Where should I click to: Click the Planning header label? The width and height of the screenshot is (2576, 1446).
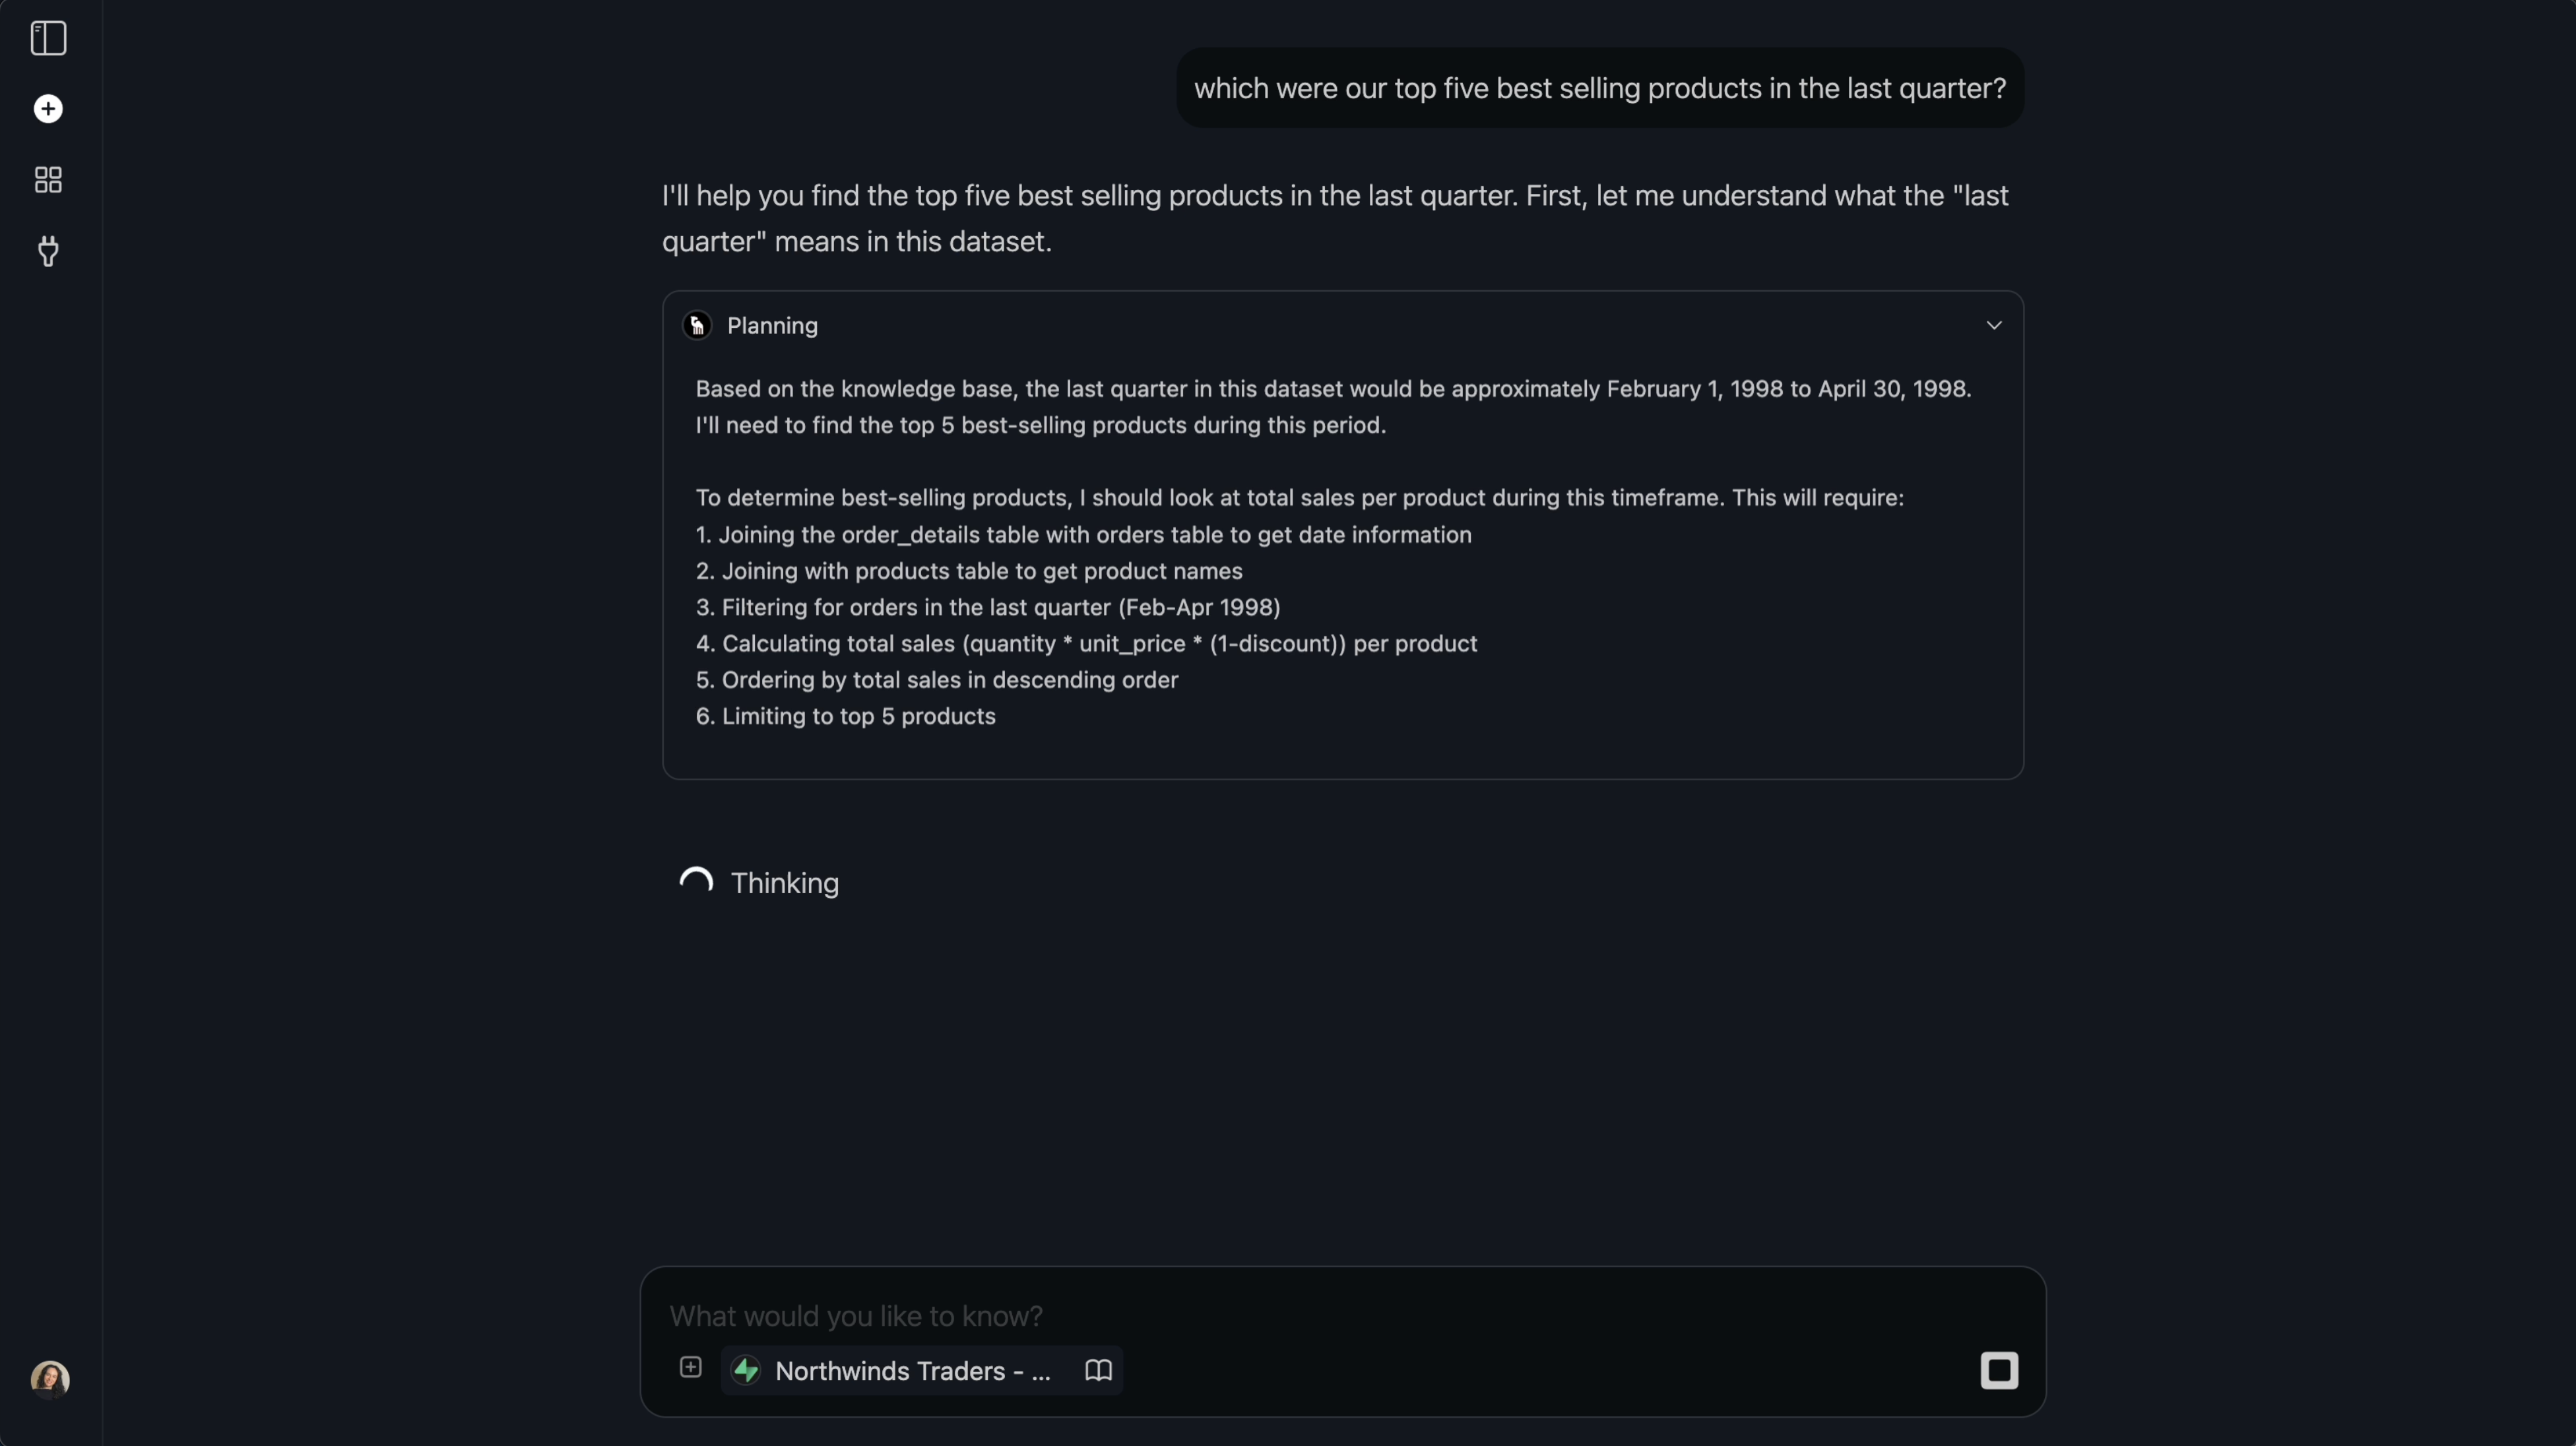click(x=772, y=326)
